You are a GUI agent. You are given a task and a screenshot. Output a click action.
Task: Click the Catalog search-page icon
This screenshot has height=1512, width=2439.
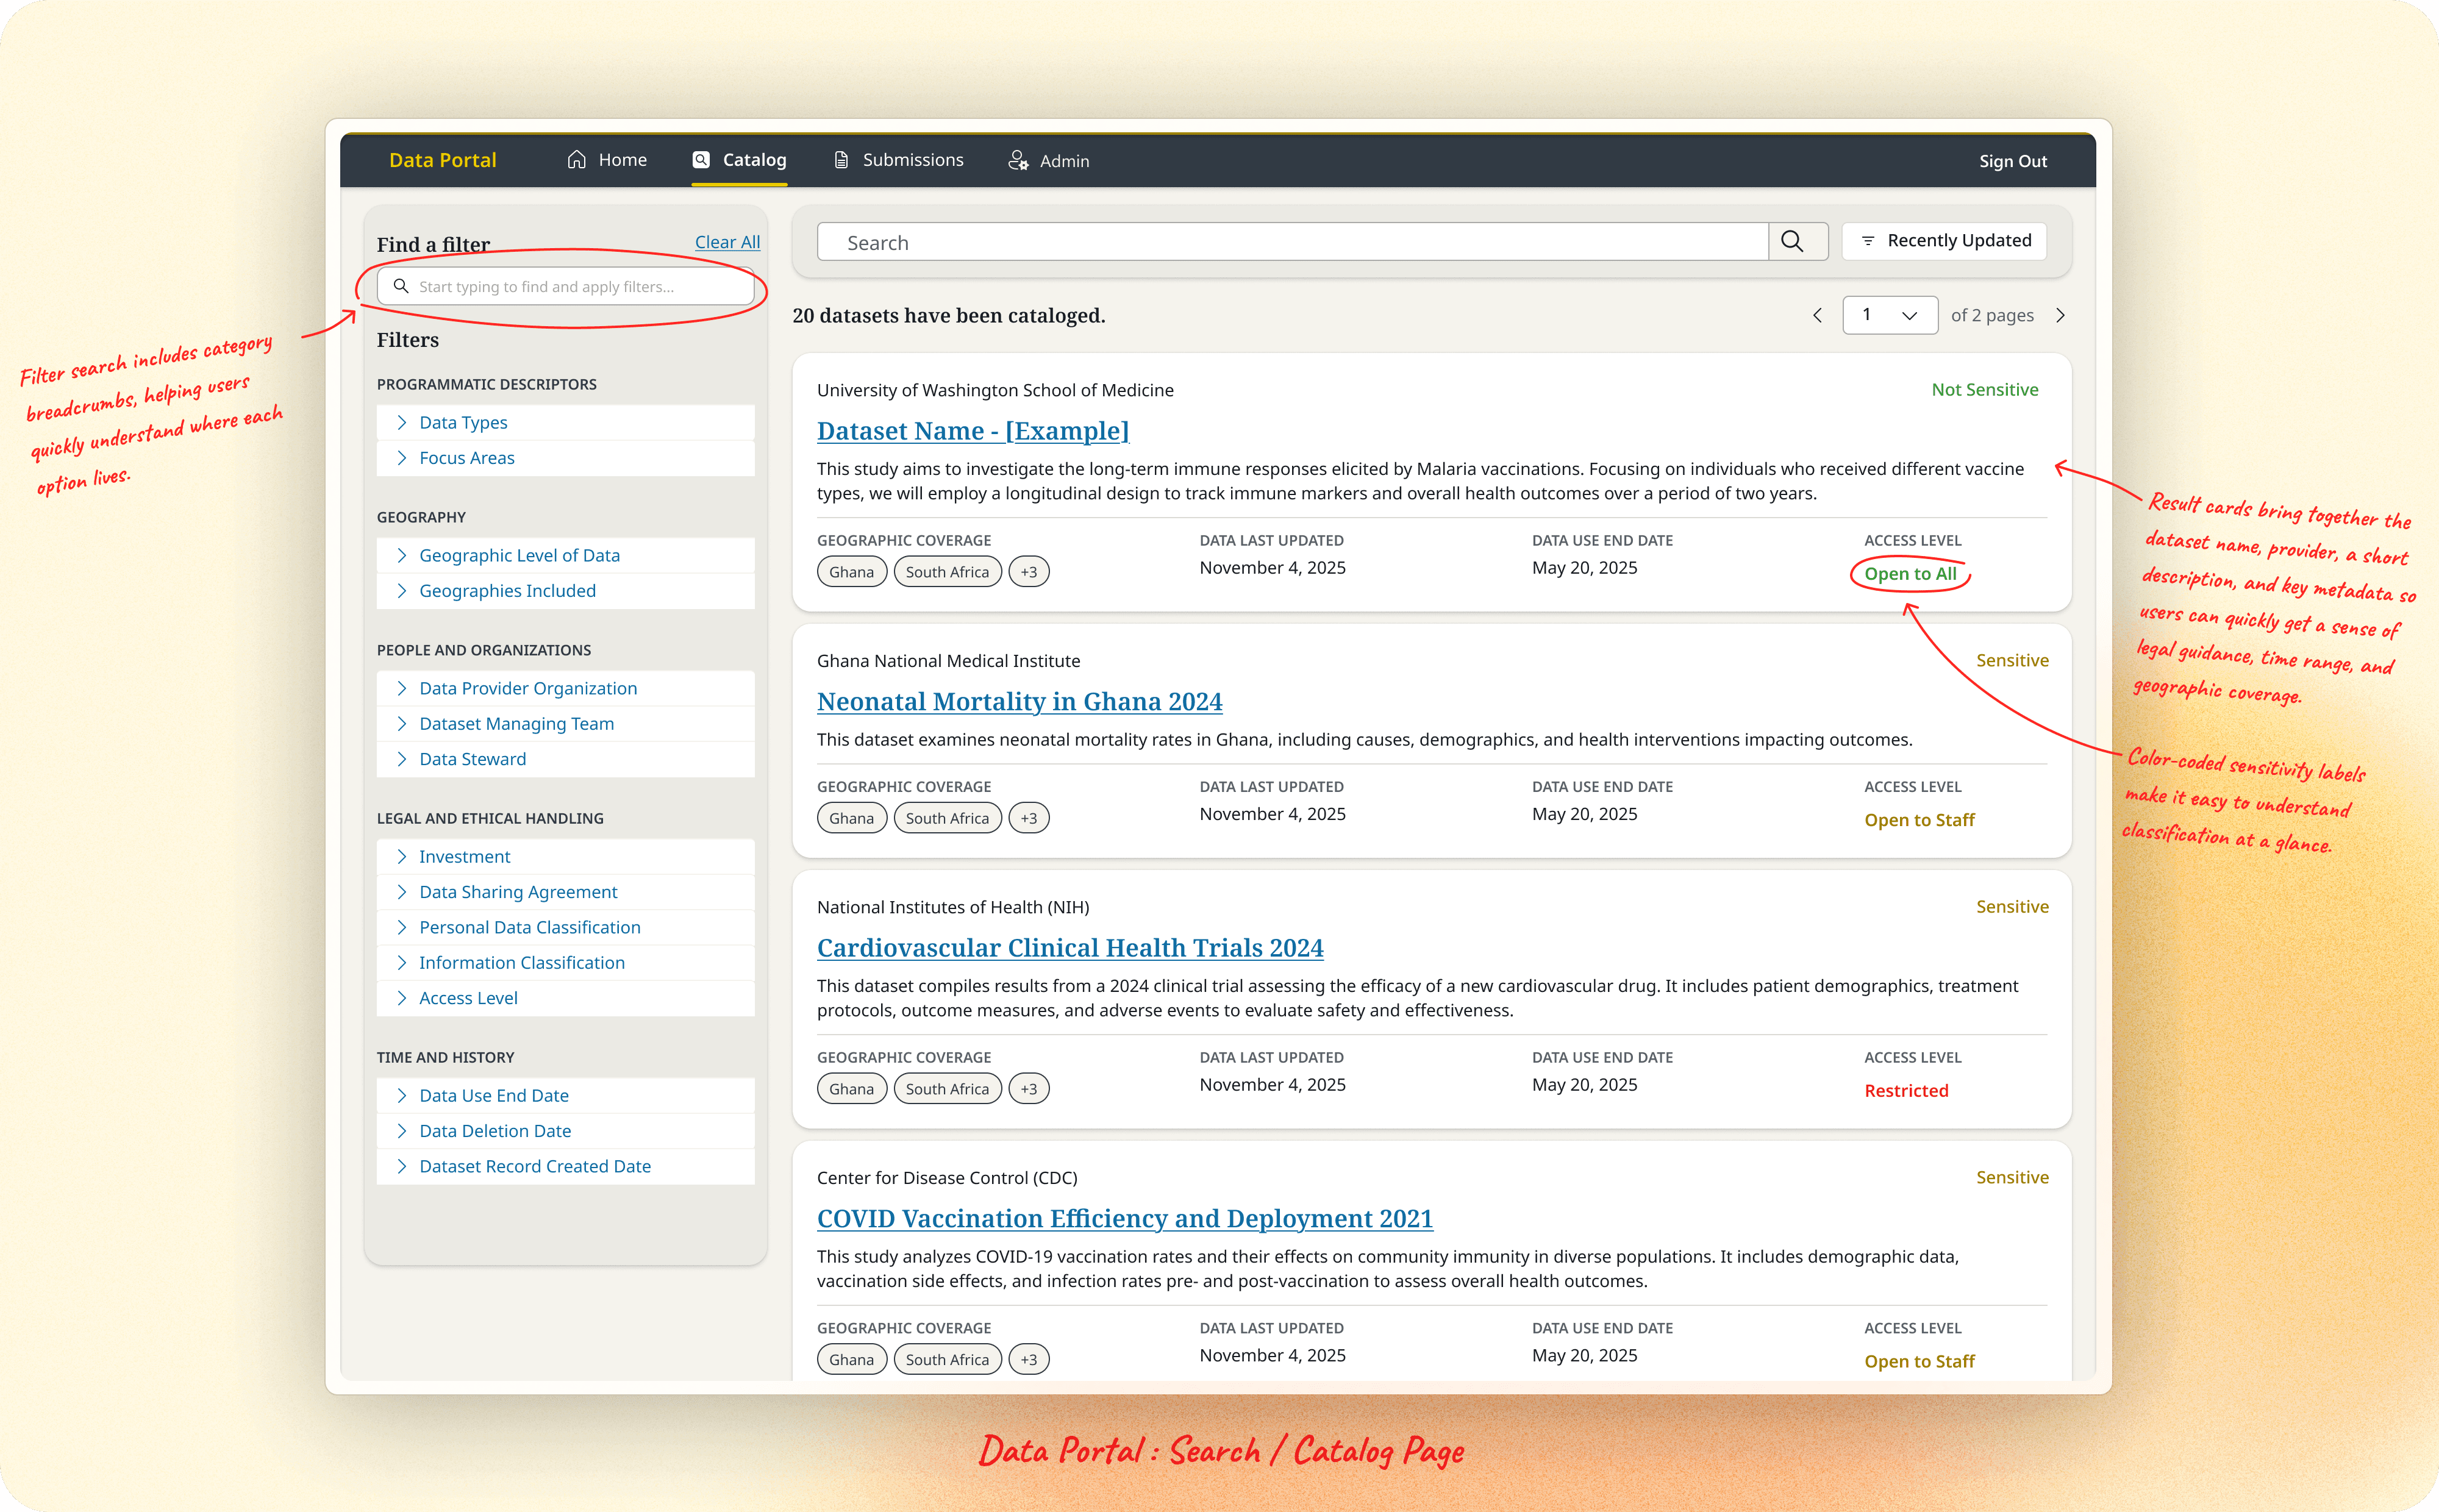701,160
